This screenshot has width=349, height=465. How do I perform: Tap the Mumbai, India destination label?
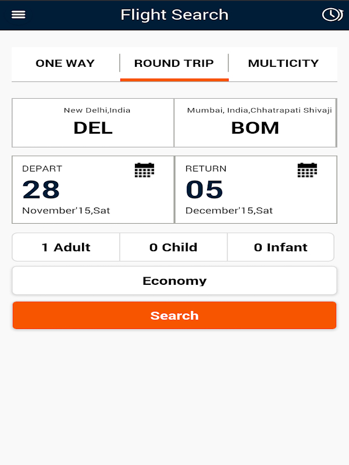[259, 110]
